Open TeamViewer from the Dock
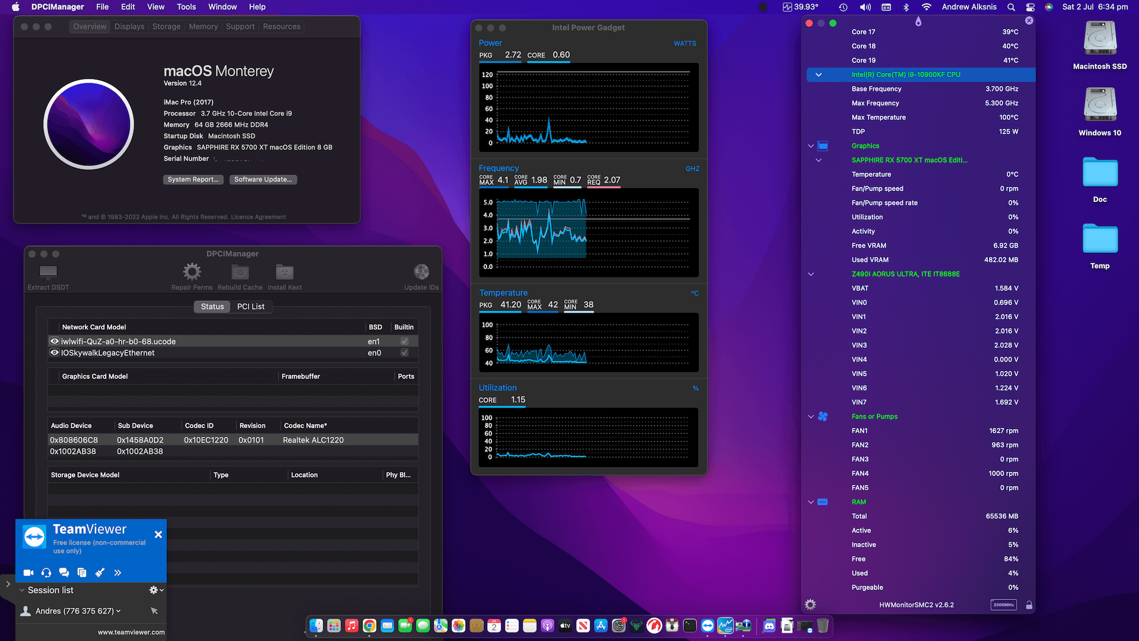This screenshot has height=641, width=1139. tap(708, 626)
